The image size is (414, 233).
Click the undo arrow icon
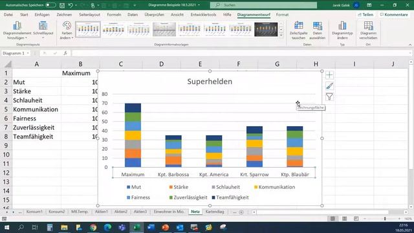[x=71, y=5]
